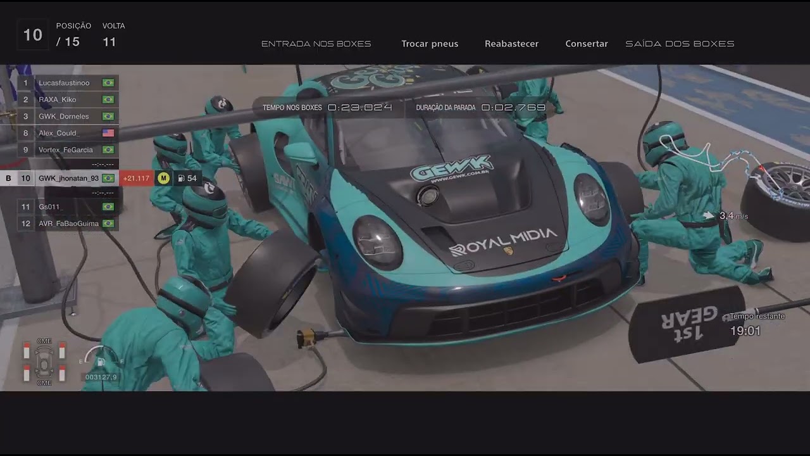Select leaderboard row GWK_Dorneles
The image size is (810, 456).
(x=68, y=117)
